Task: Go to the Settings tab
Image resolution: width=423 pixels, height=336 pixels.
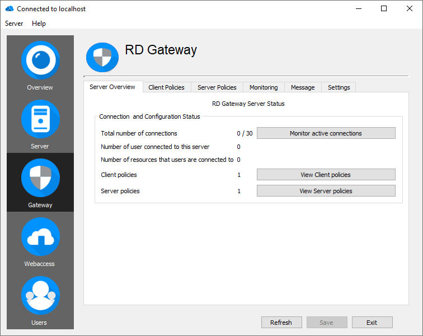Action: coord(339,87)
